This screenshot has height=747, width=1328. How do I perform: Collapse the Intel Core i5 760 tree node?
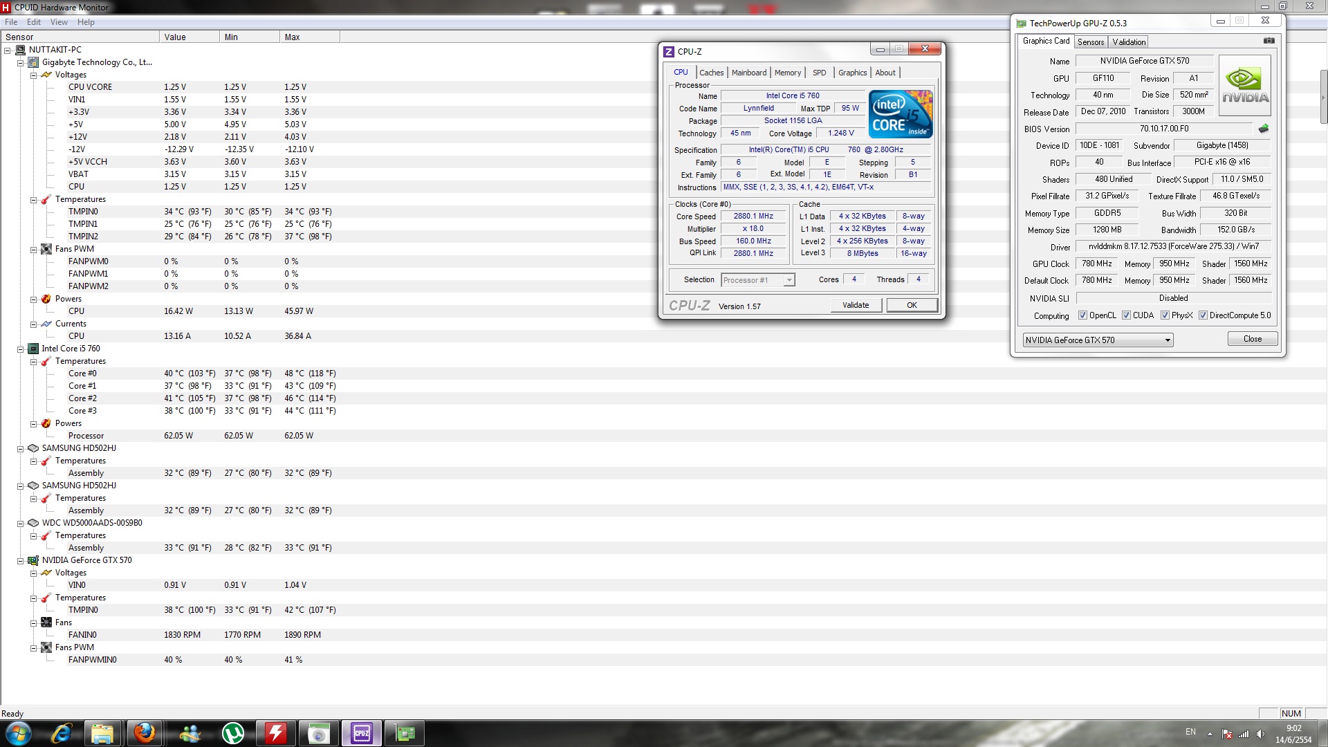tap(21, 349)
